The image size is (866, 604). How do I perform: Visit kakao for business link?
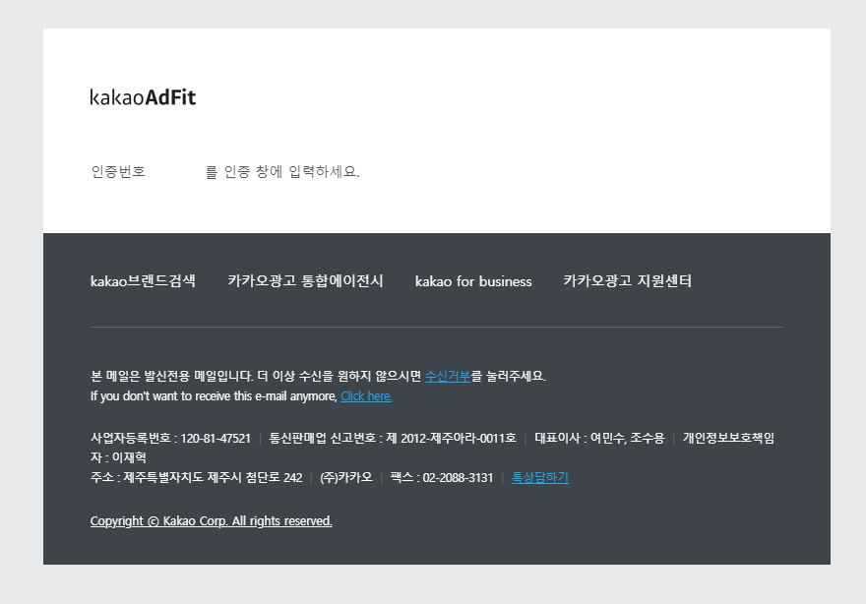(x=473, y=281)
